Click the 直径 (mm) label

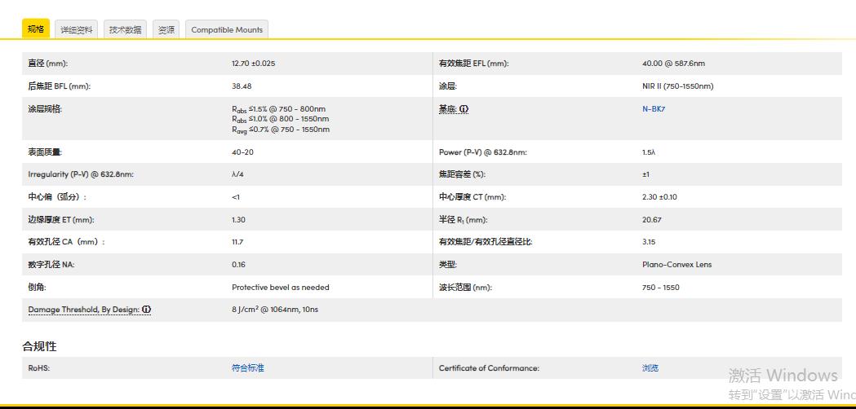pos(48,64)
